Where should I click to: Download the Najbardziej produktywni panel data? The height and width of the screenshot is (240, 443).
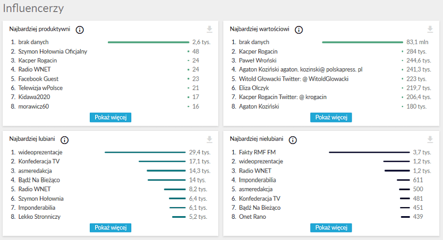click(209, 30)
